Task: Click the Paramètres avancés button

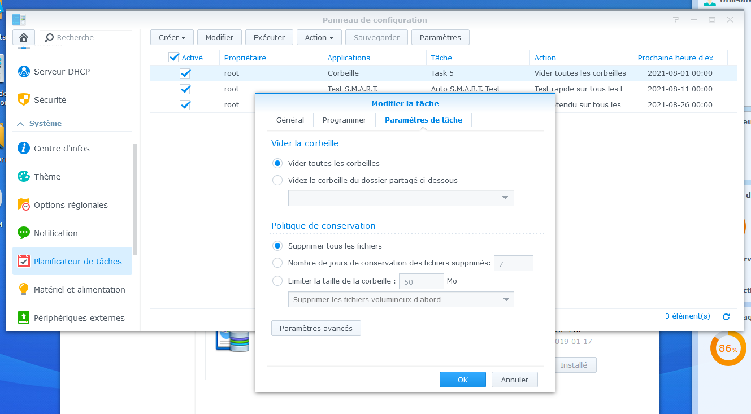Action: coord(316,329)
